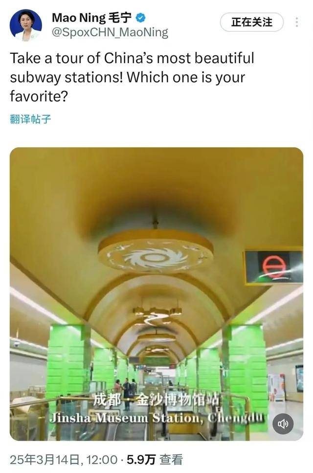Open the @SpoxCHN_MaoNing handle
This screenshot has width=313, height=473.
(x=110, y=32)
